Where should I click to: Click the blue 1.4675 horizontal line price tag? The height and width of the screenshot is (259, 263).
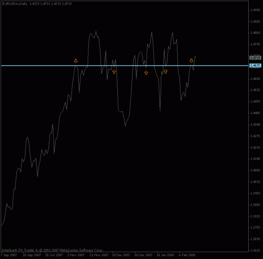point(255,65)
